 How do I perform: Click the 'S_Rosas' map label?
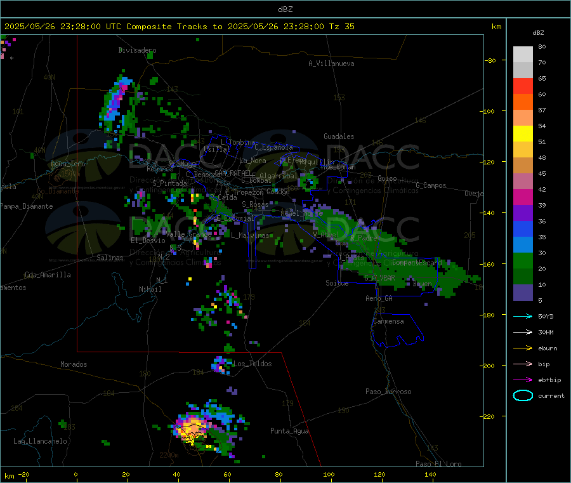pos(255,204)
